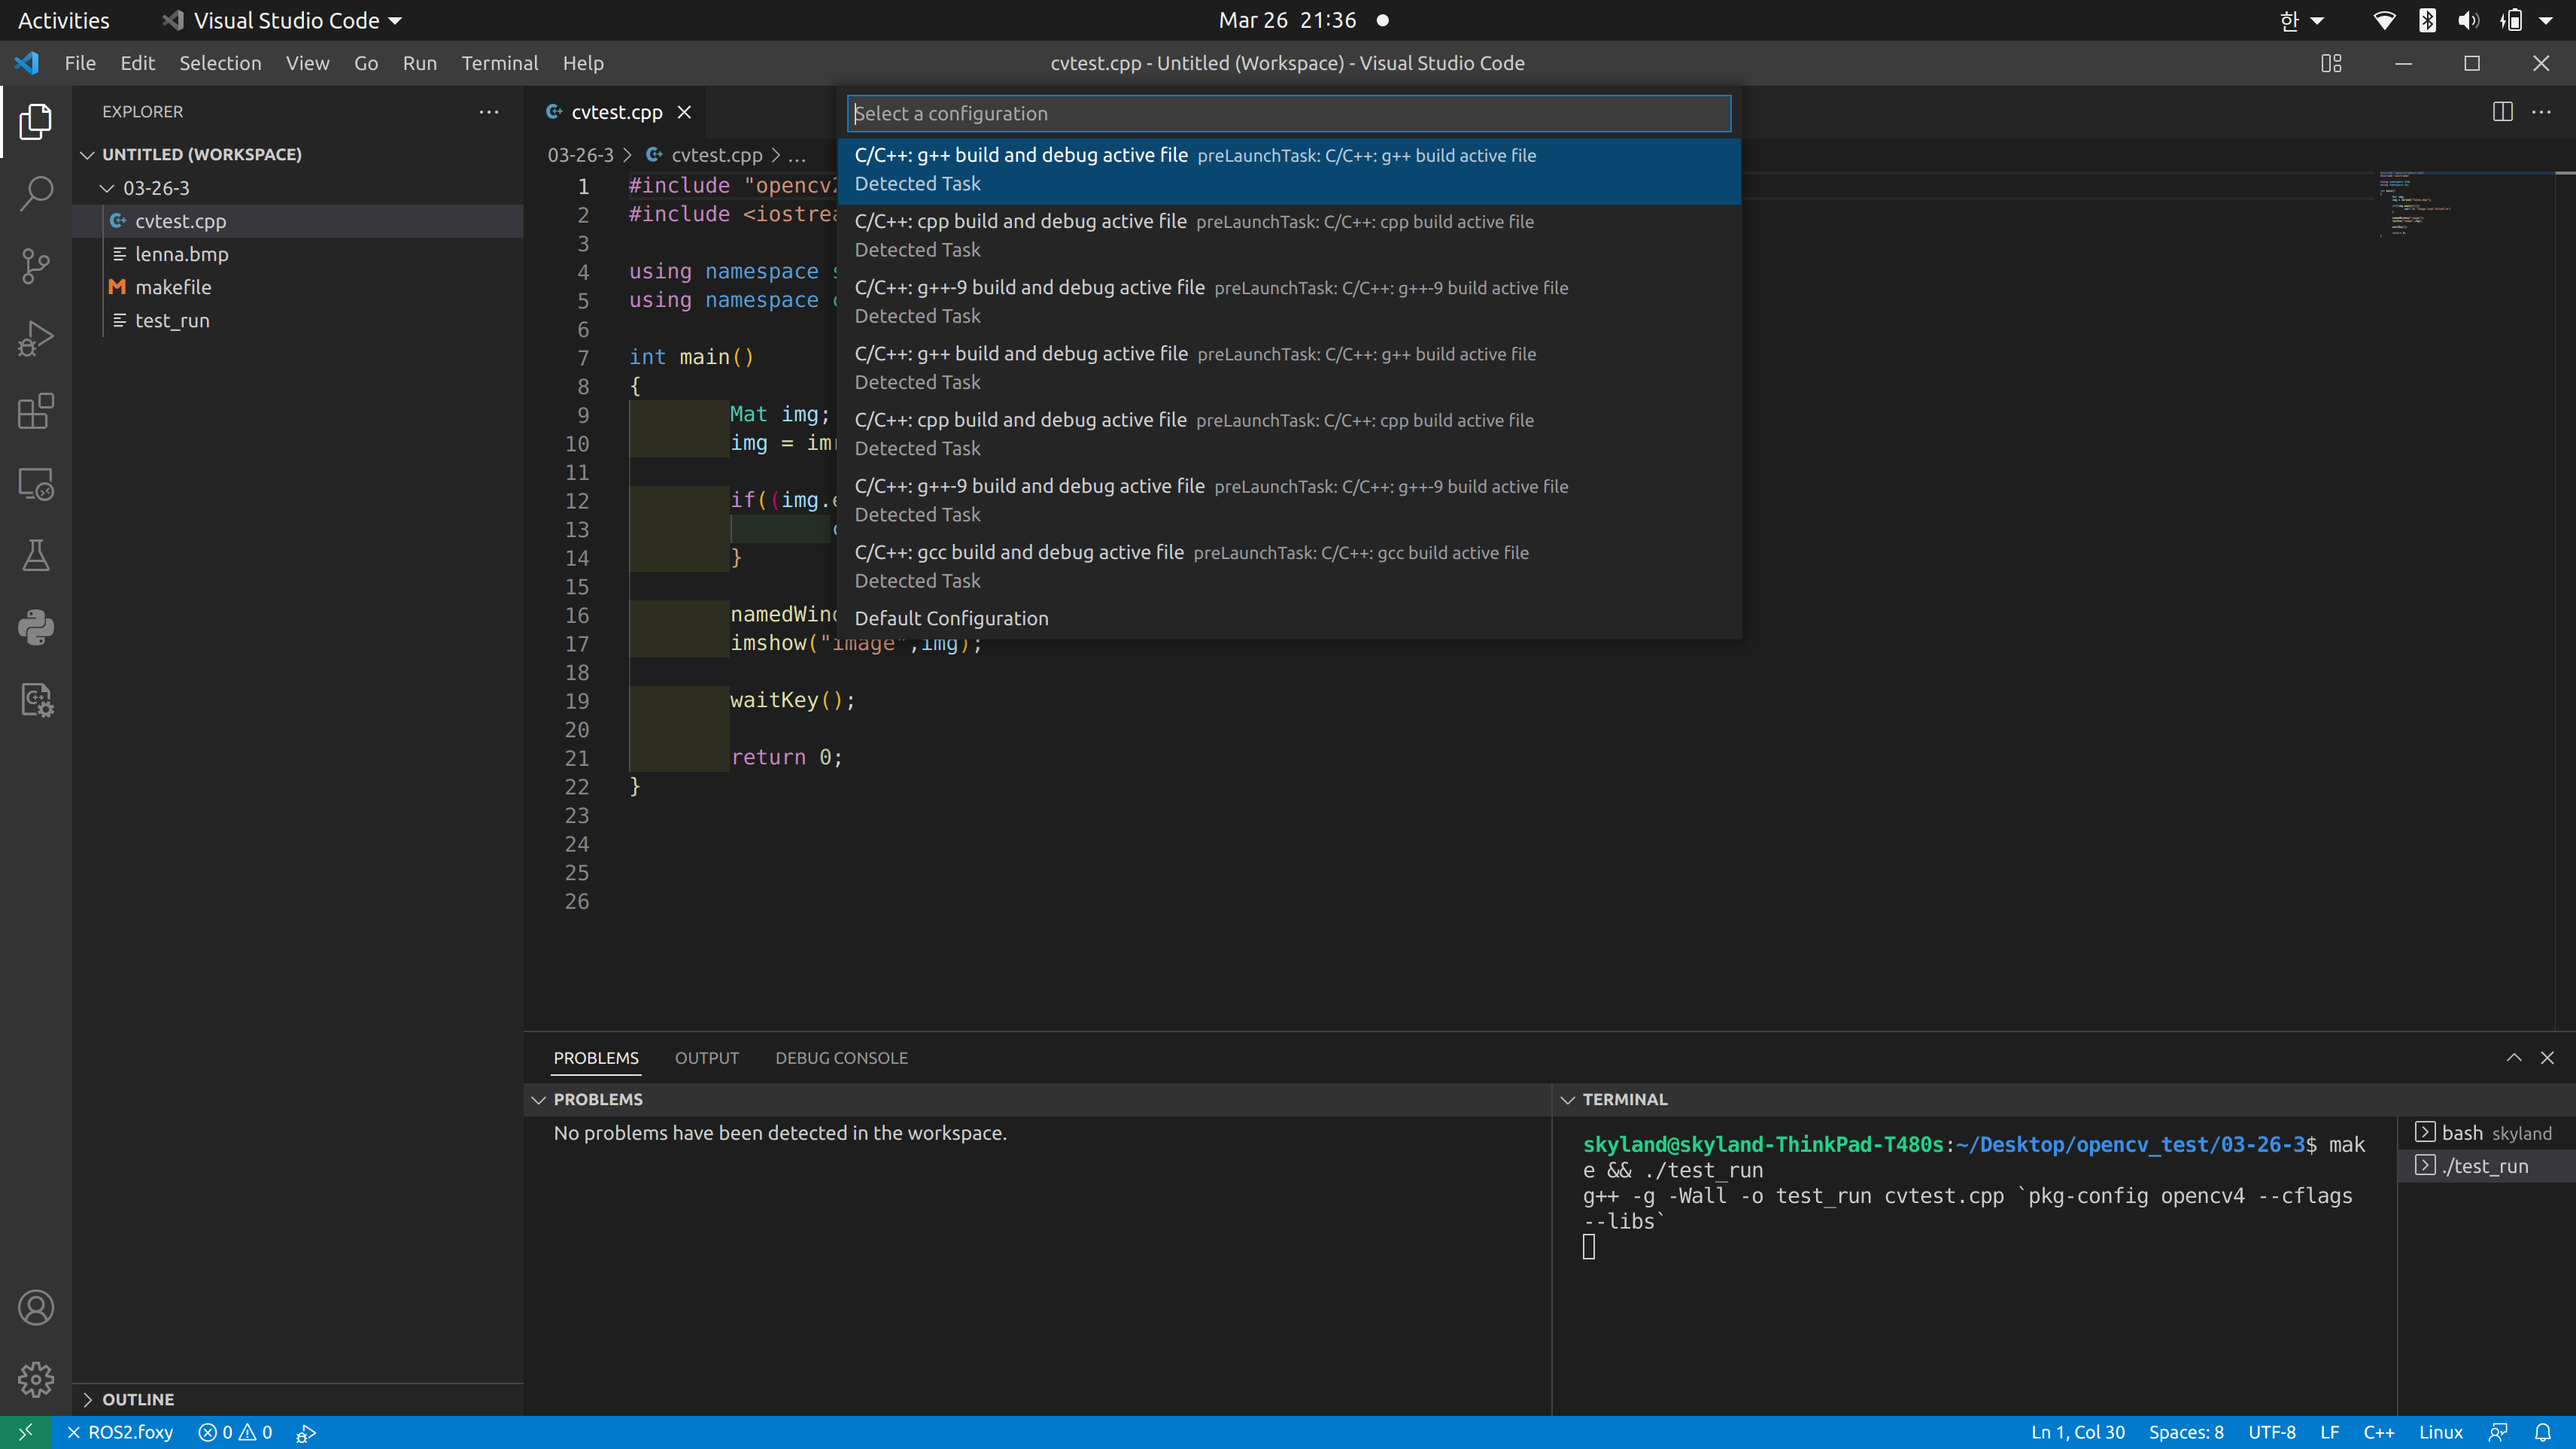This screenshot has width=2576, height=1449.
Task: Click the remote window indicator in status bar
Action: pyautogui.click(x=25, y=1432)
